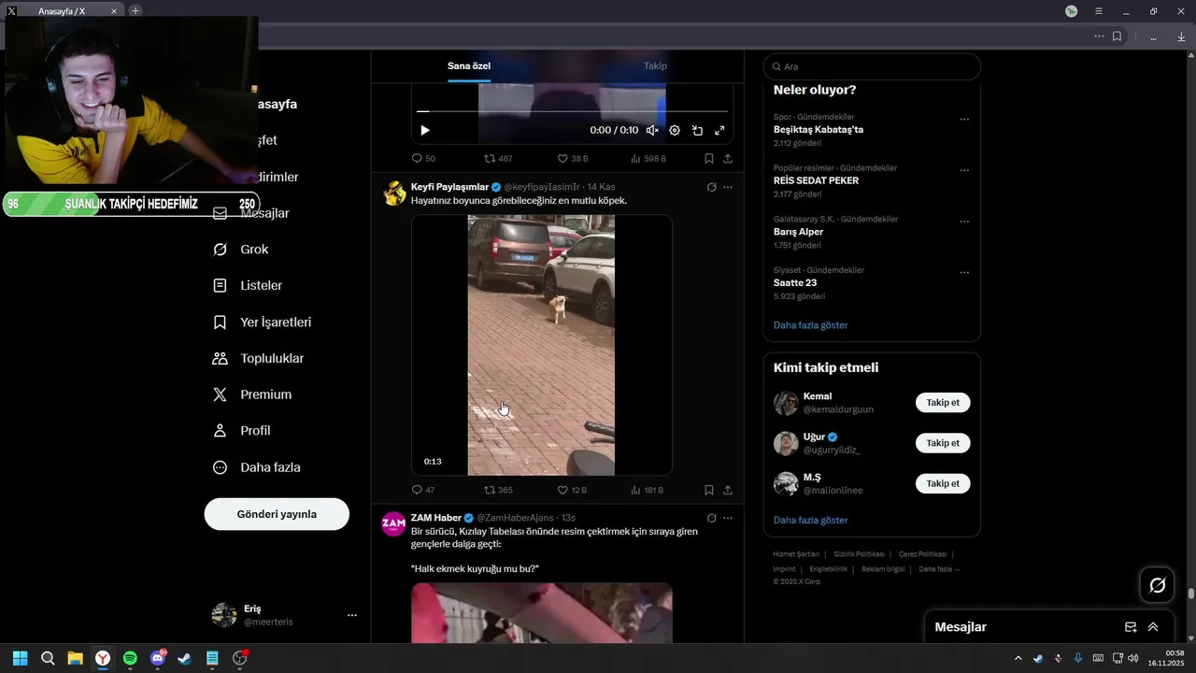This screenshot has width=1196, height=673.
Task: Open Yer İşaretleri bookmarks
Action: tap(263, 322)
